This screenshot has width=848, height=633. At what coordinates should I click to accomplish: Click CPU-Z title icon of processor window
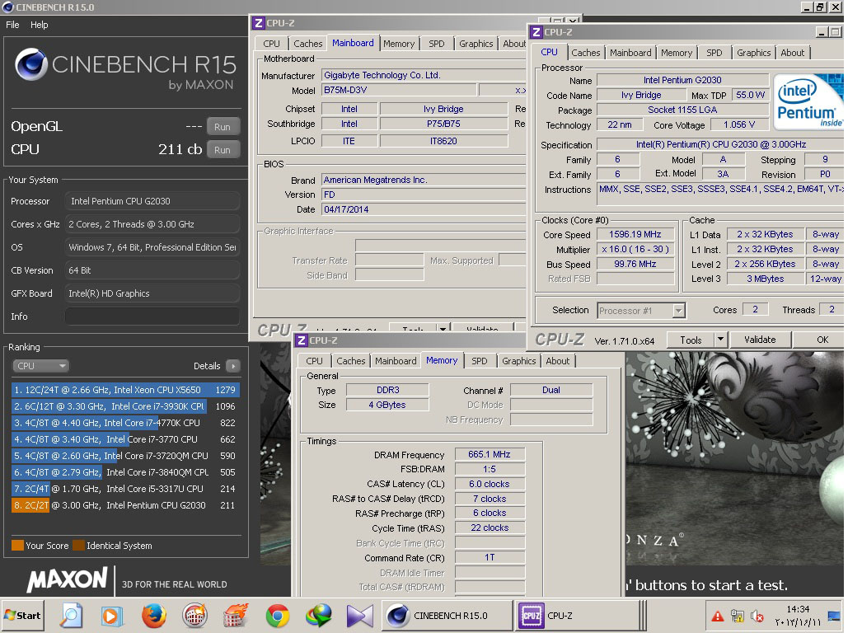tap(536, 32)
